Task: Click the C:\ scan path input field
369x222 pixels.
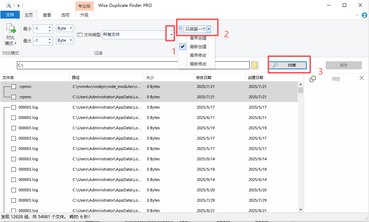Action: pos(133,65)
